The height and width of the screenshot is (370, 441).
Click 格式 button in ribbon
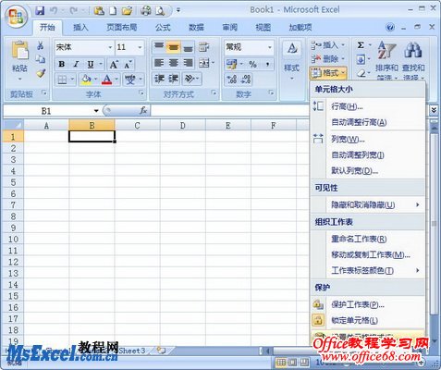pyautogui.click(x=328, y=73)
